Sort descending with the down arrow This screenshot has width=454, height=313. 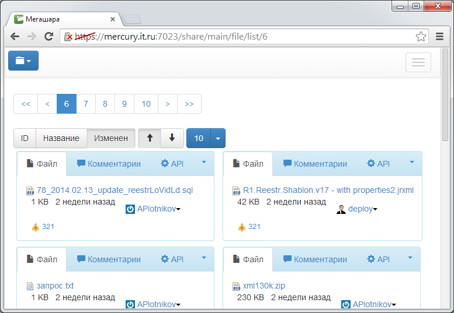(172, 138)
